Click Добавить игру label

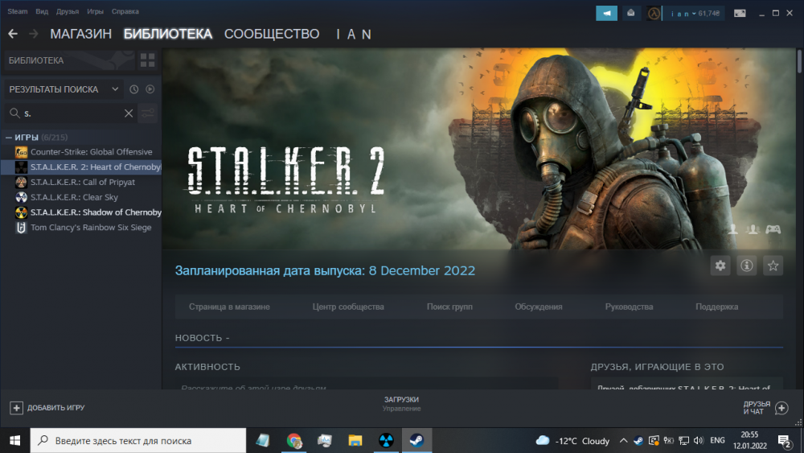tap(56, 408)
